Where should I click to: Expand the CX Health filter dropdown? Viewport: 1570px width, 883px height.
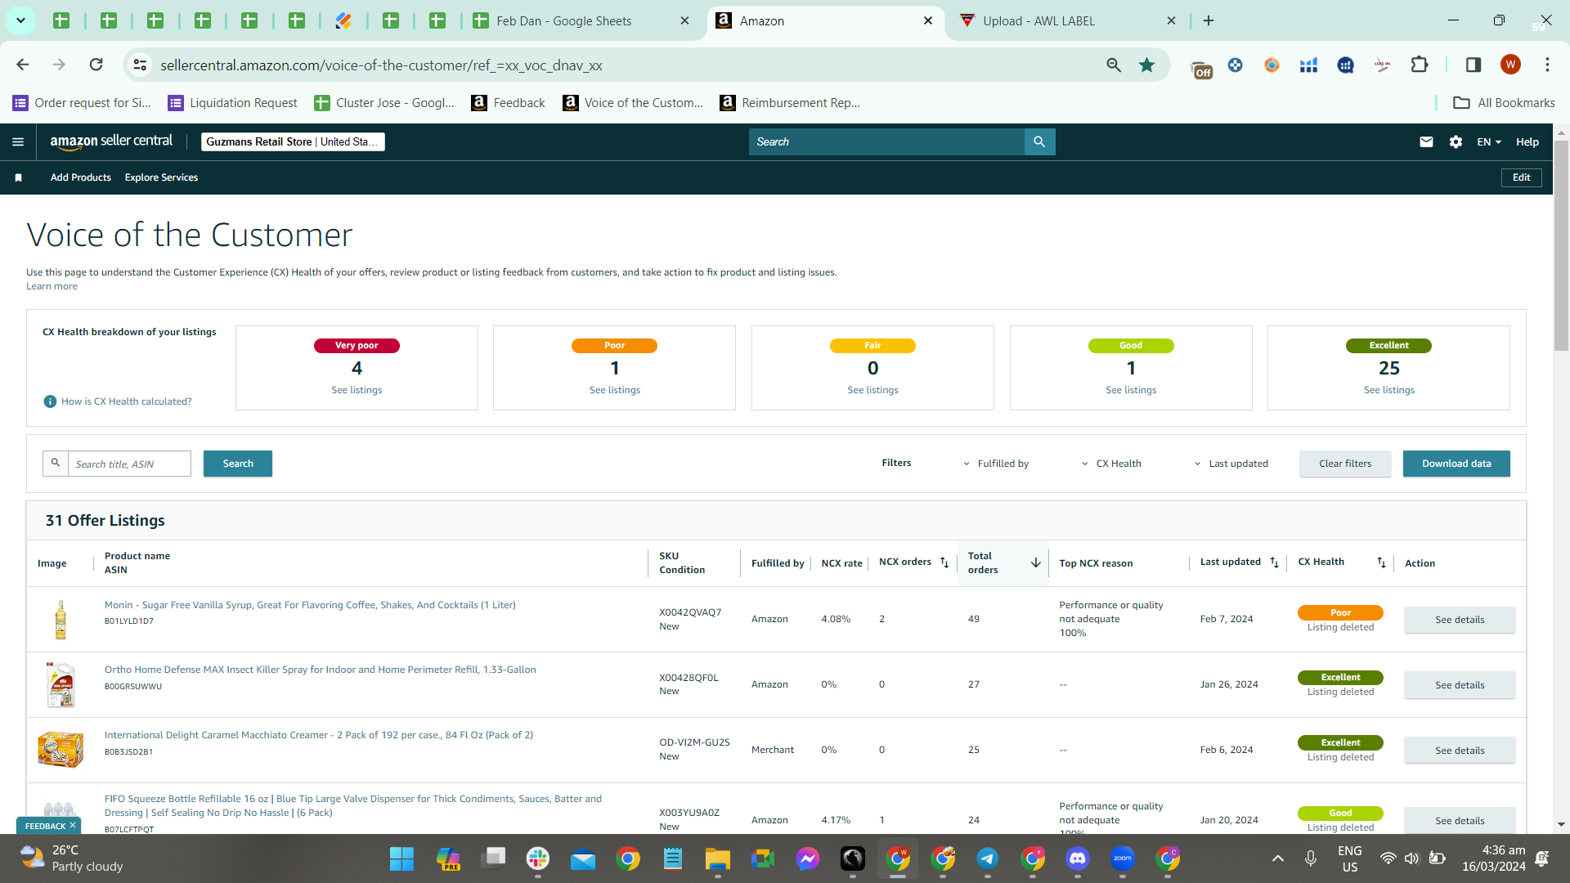pyautogui.click(x=1111, y=464)
